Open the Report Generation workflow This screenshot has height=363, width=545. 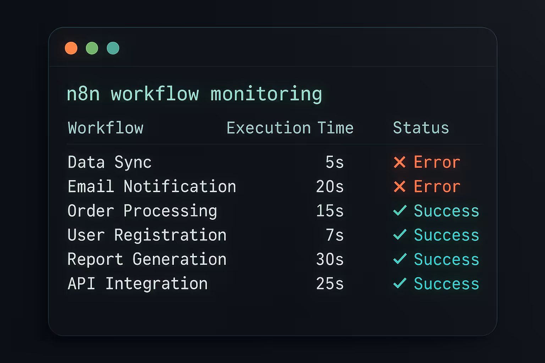[147, 259]
